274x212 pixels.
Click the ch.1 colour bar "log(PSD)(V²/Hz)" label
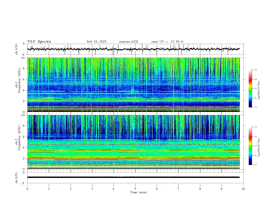coord(259,90)
